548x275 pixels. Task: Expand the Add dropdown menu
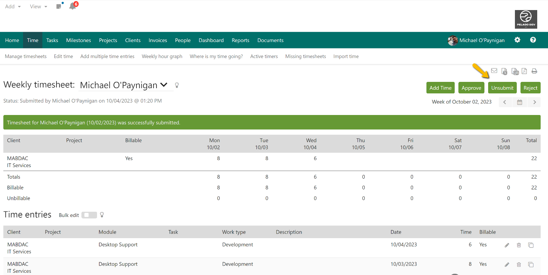(x=13, y=6)
